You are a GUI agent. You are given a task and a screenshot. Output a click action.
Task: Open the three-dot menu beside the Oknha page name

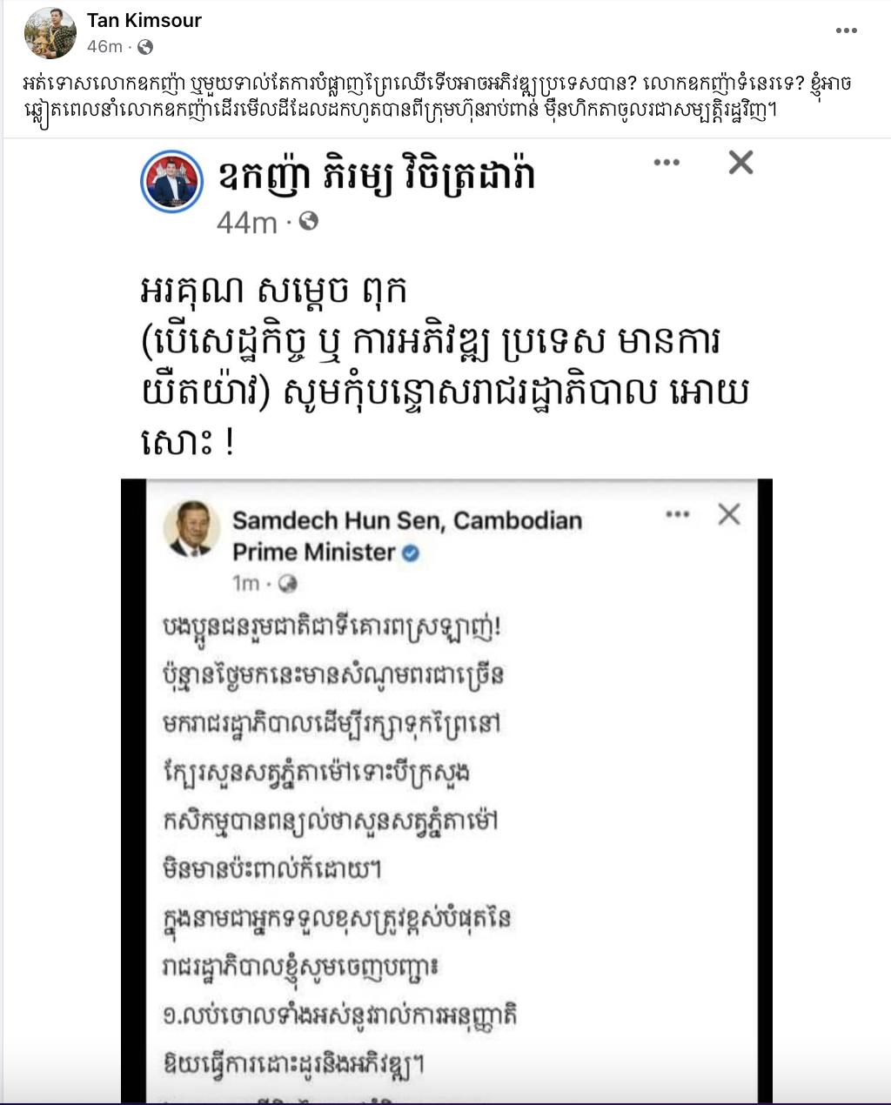click(x=667, y=163)
